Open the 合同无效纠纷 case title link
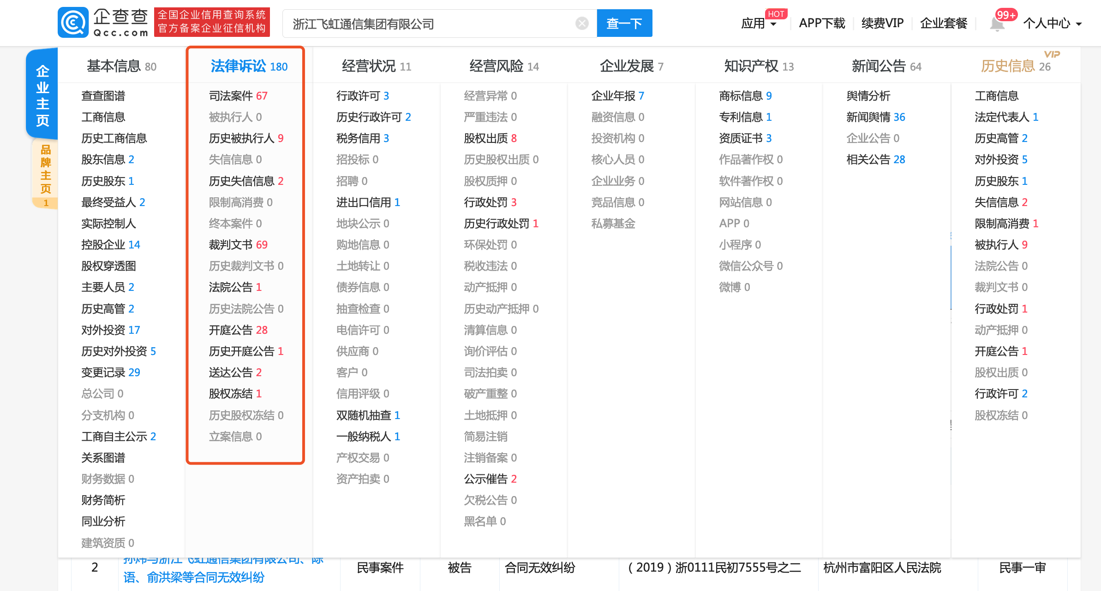This screenshot has width=1101, height=591. click(224, 569)
